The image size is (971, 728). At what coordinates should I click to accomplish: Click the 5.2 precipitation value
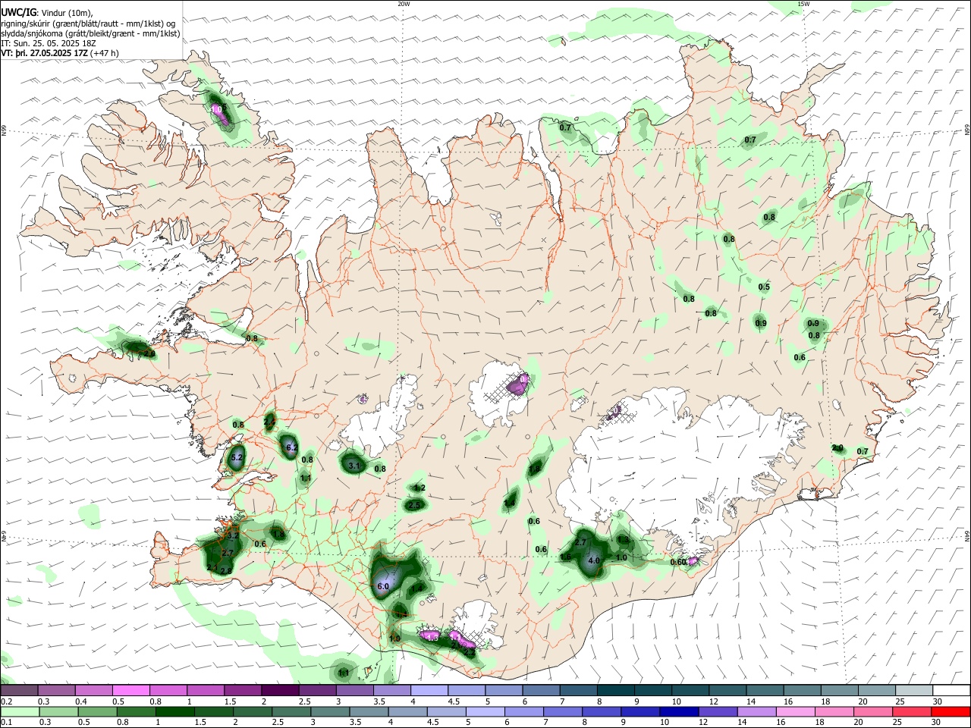coord(237,457)
